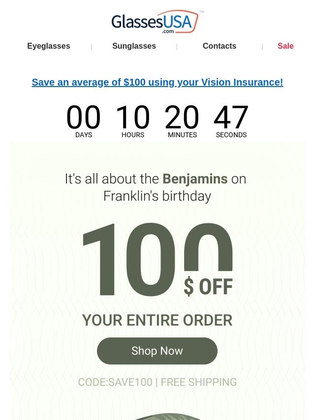Go to the Eyeglasses category
Viewport: 315px width, 420px height.
tap(49, 46)
